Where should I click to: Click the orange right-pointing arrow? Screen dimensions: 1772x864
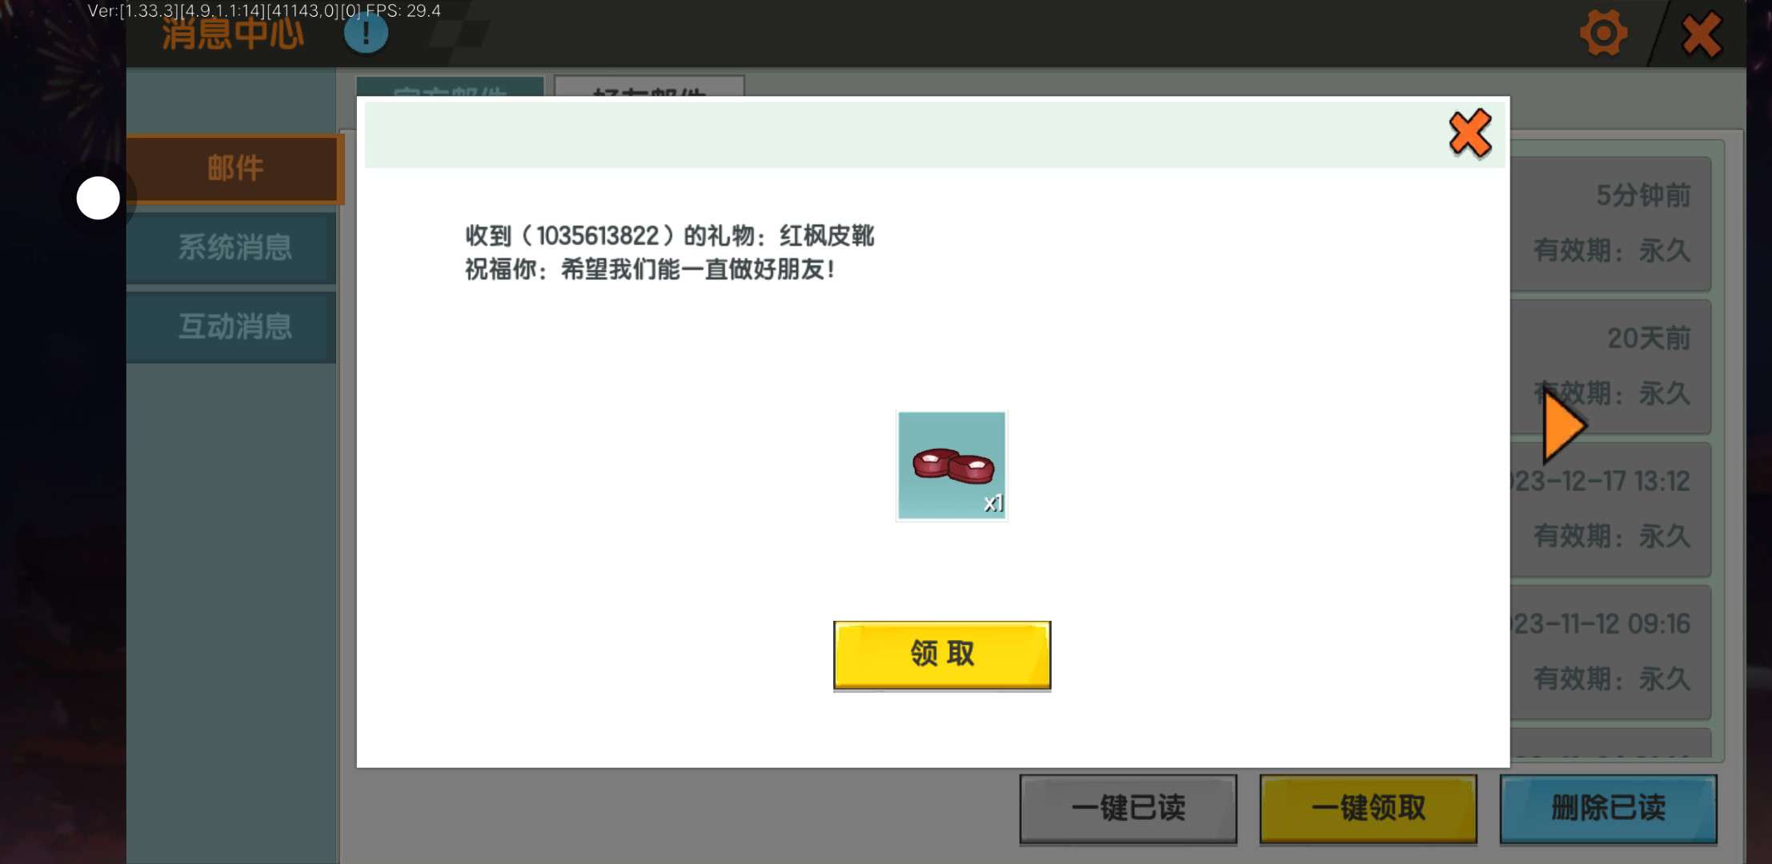point(1562,426)
